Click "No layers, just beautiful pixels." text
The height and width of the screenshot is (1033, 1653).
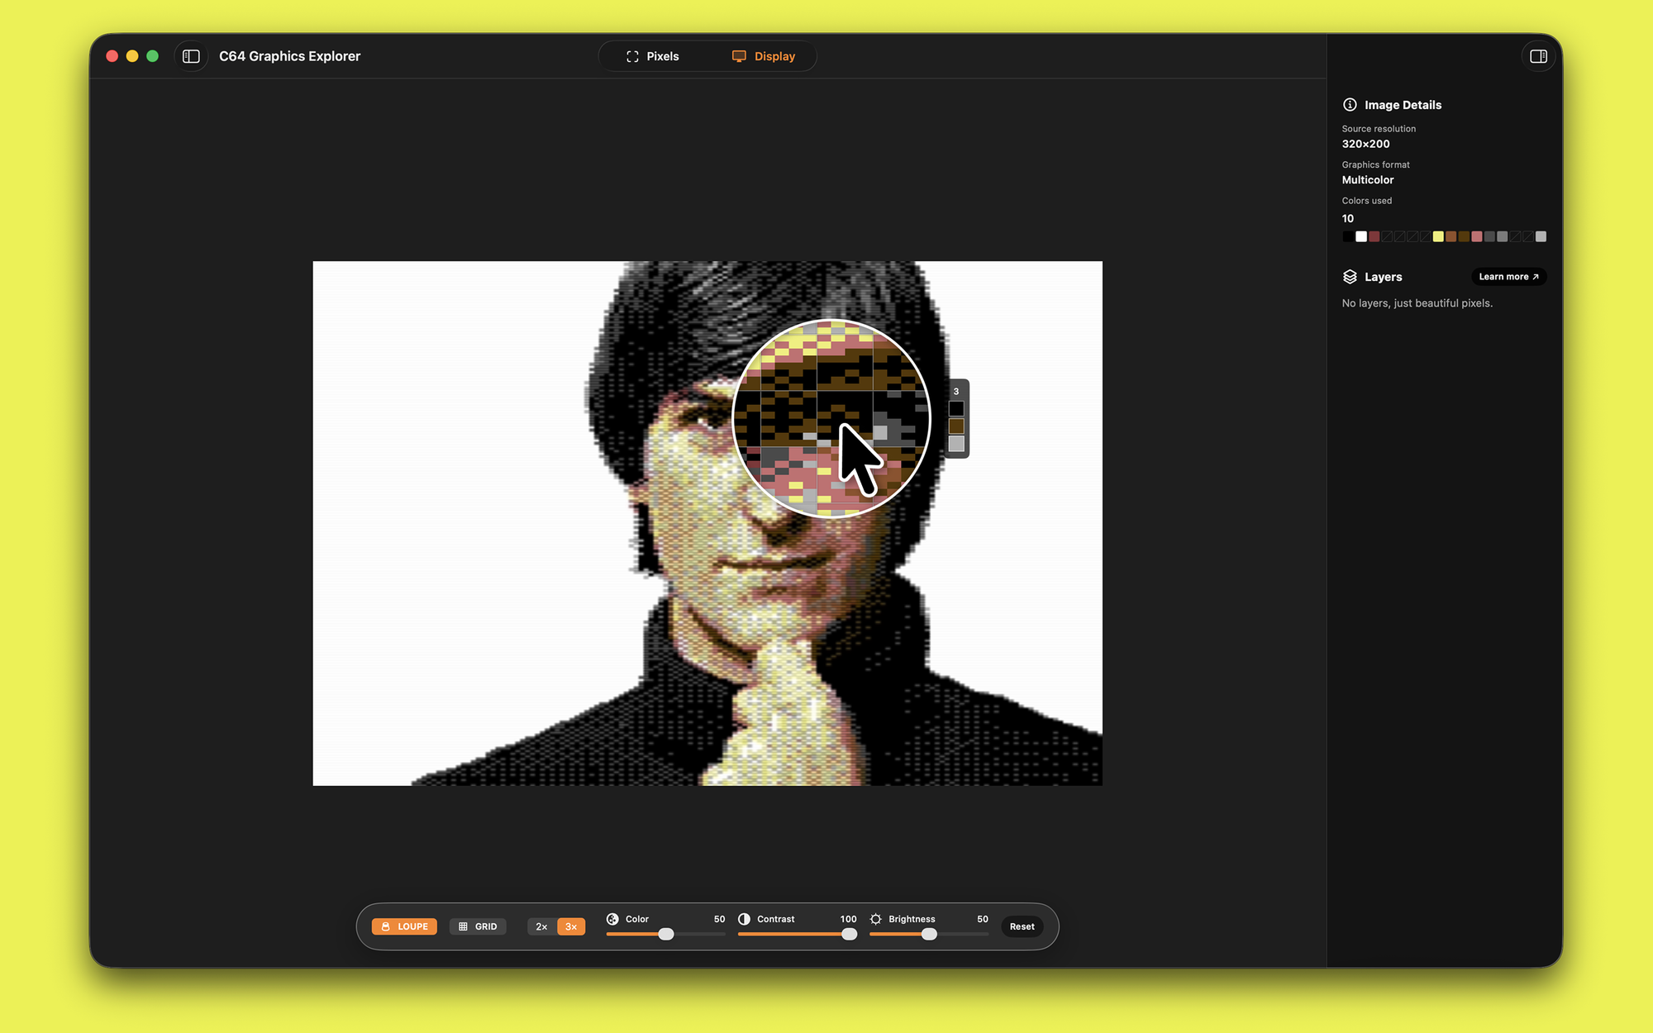[x=1417, y=303]
